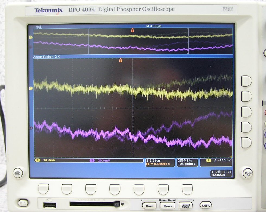Tap the Menu Off button
The height and width of the screenshot is (212, 266).
[x=248, y=173]
